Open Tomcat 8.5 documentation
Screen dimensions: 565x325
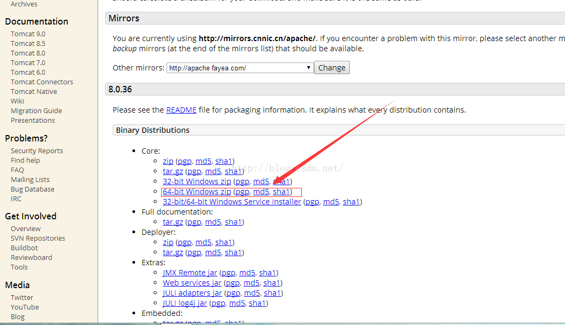[x=28, y=44]
